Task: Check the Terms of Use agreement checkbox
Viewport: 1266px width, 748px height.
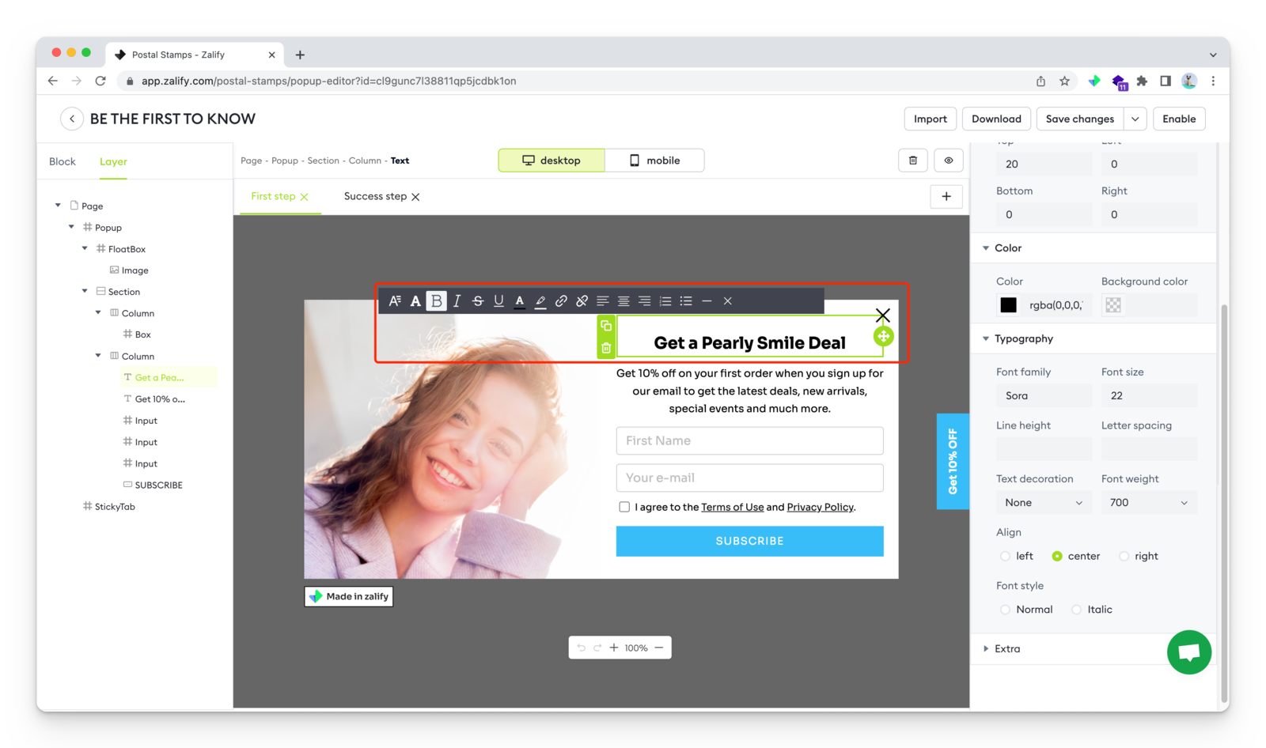Action: coord(624,507)
